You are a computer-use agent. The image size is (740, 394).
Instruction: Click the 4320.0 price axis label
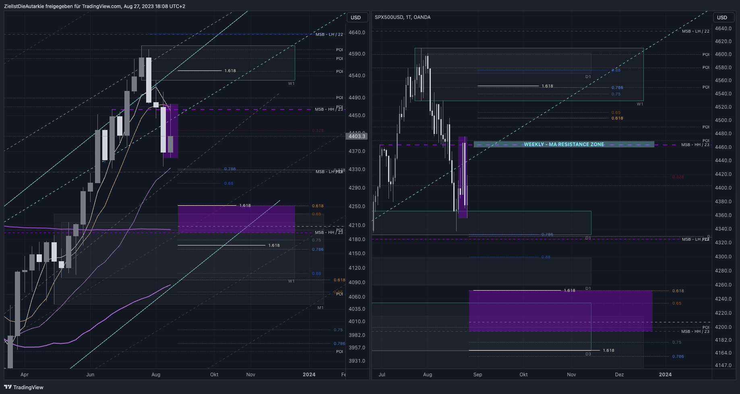click(x=723, y=243)
